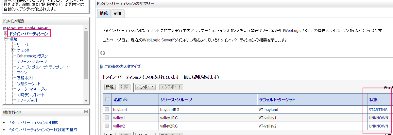Open 仮想ホスト in the domain tree

pos(25,78)
